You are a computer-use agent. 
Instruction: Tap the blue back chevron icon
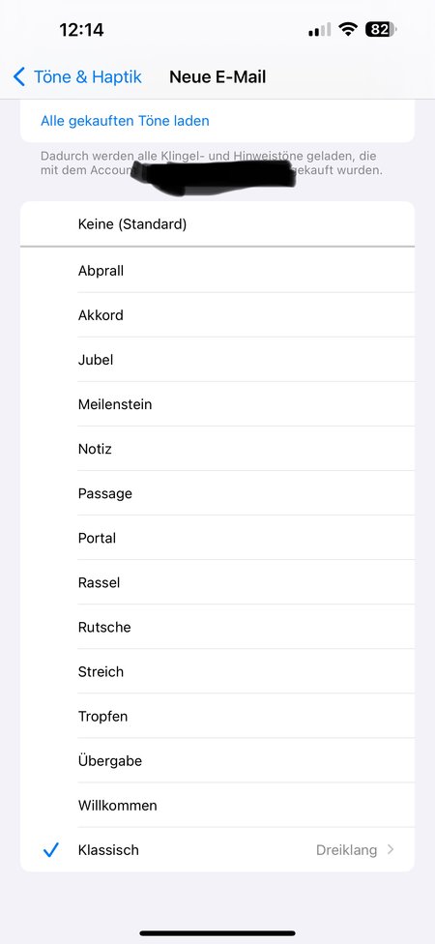click(x=19, y=77)
